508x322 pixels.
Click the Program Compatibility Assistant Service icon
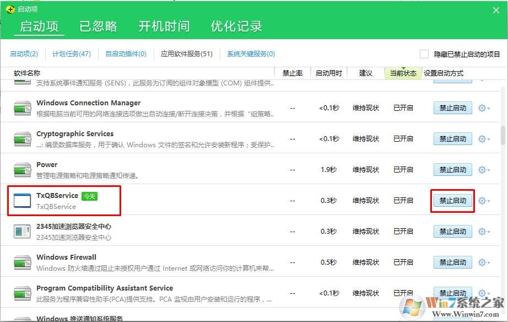pos(23,293)
